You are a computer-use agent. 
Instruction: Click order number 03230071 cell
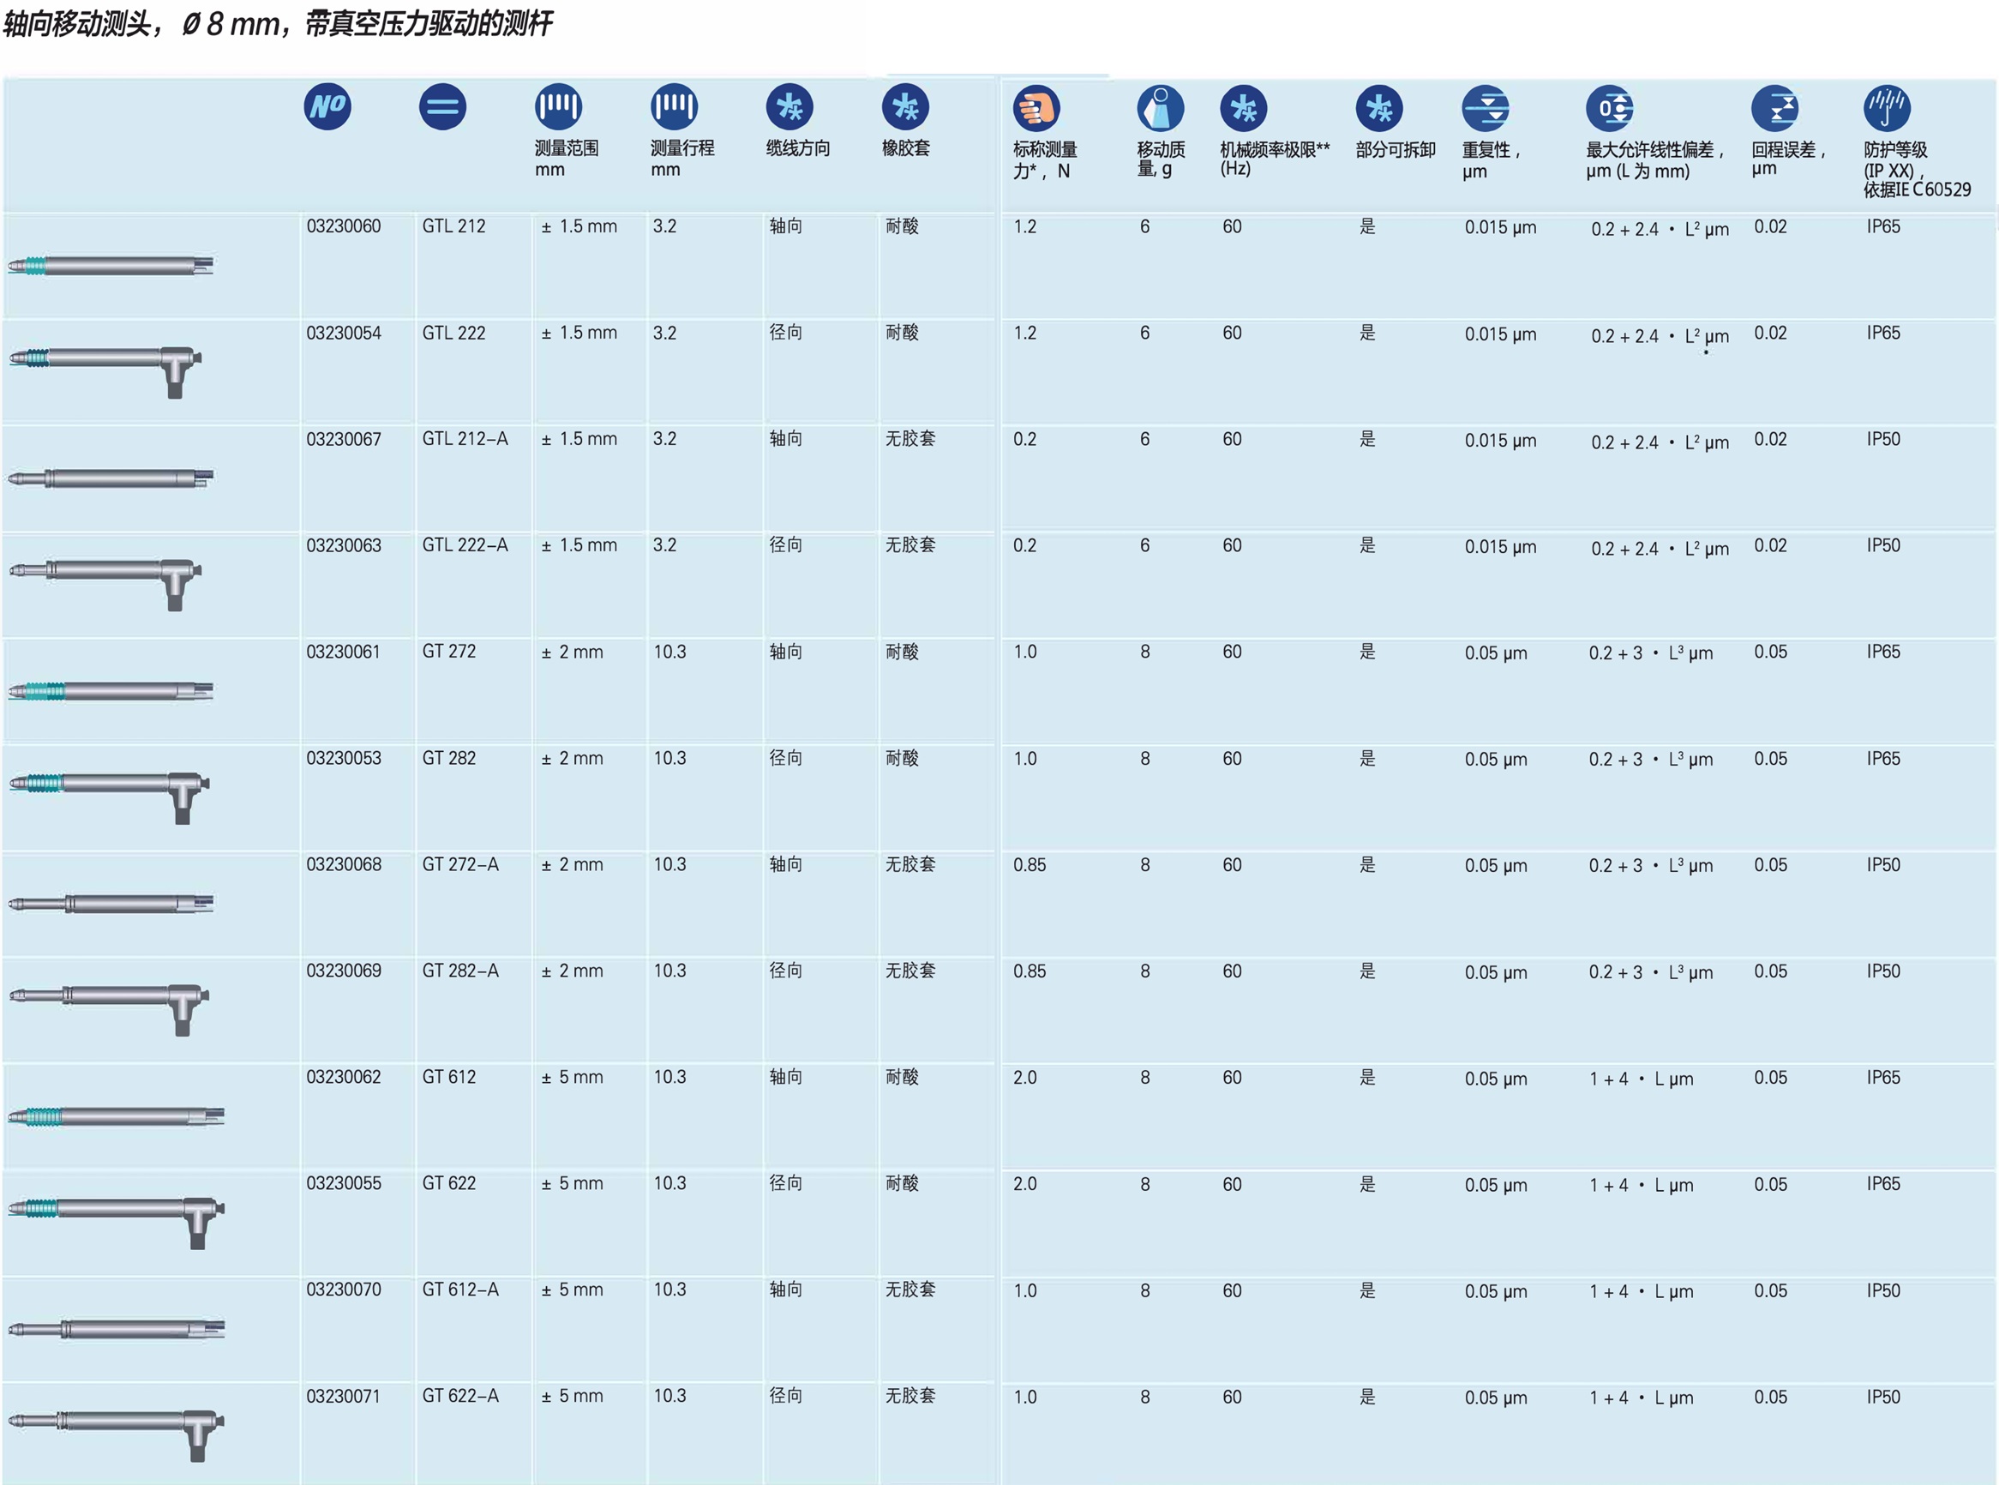344,1396
